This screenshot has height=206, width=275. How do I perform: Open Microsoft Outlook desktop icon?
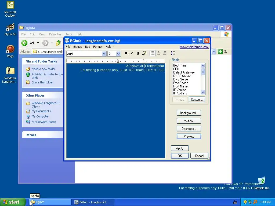pyautogui.click(x=10, y=9)
